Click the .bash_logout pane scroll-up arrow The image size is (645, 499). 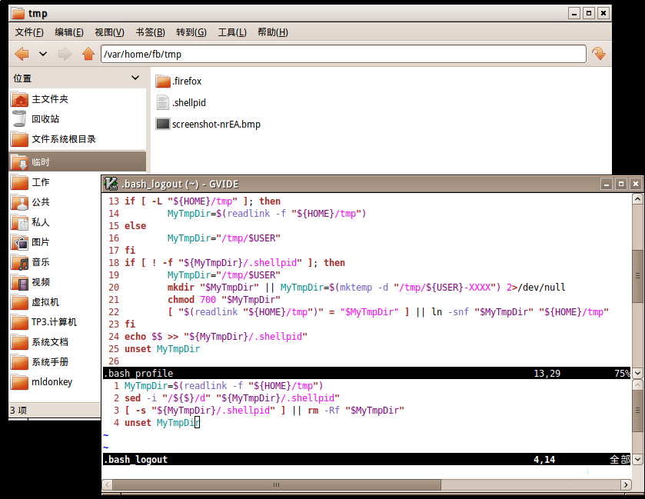[637, 384]
